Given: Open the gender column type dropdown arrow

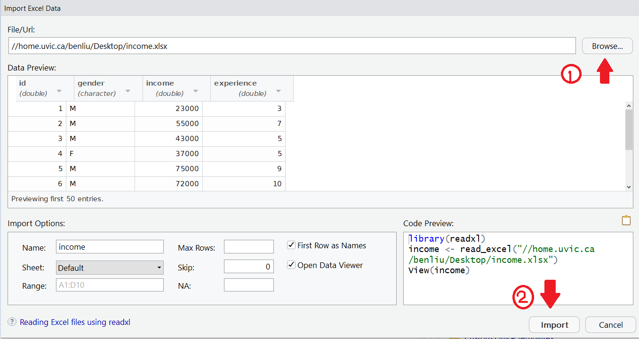Looking at the screenshot, I should 128,91.
